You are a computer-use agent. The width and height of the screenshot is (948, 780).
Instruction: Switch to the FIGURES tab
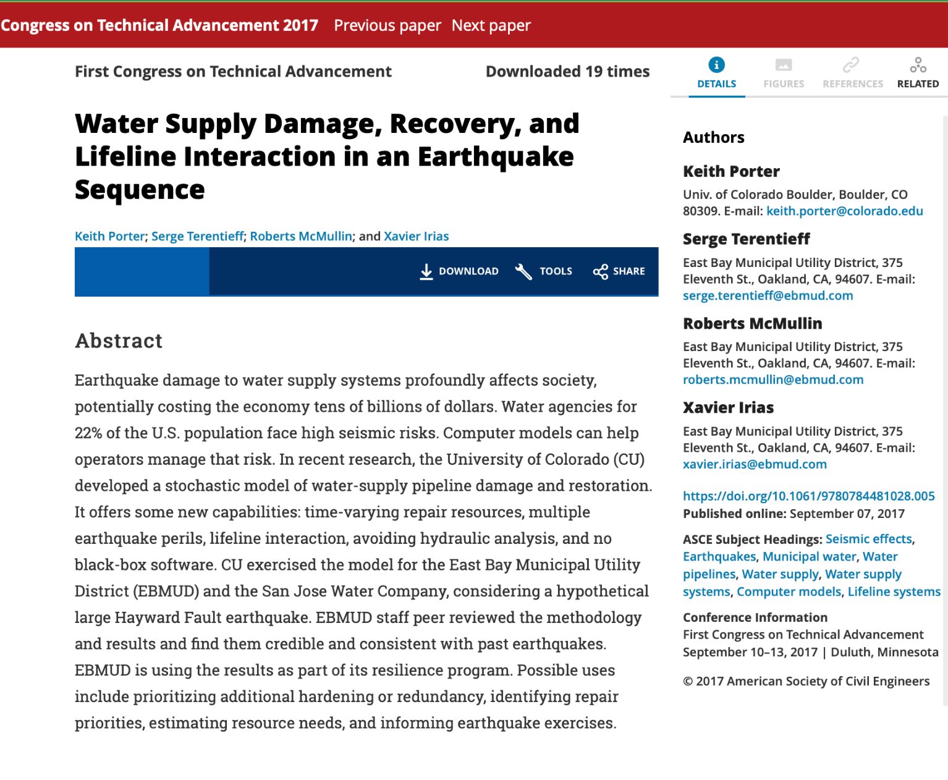click(783, 83)
